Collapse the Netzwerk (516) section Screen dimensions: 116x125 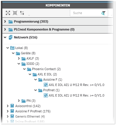(x=5, y=37)
